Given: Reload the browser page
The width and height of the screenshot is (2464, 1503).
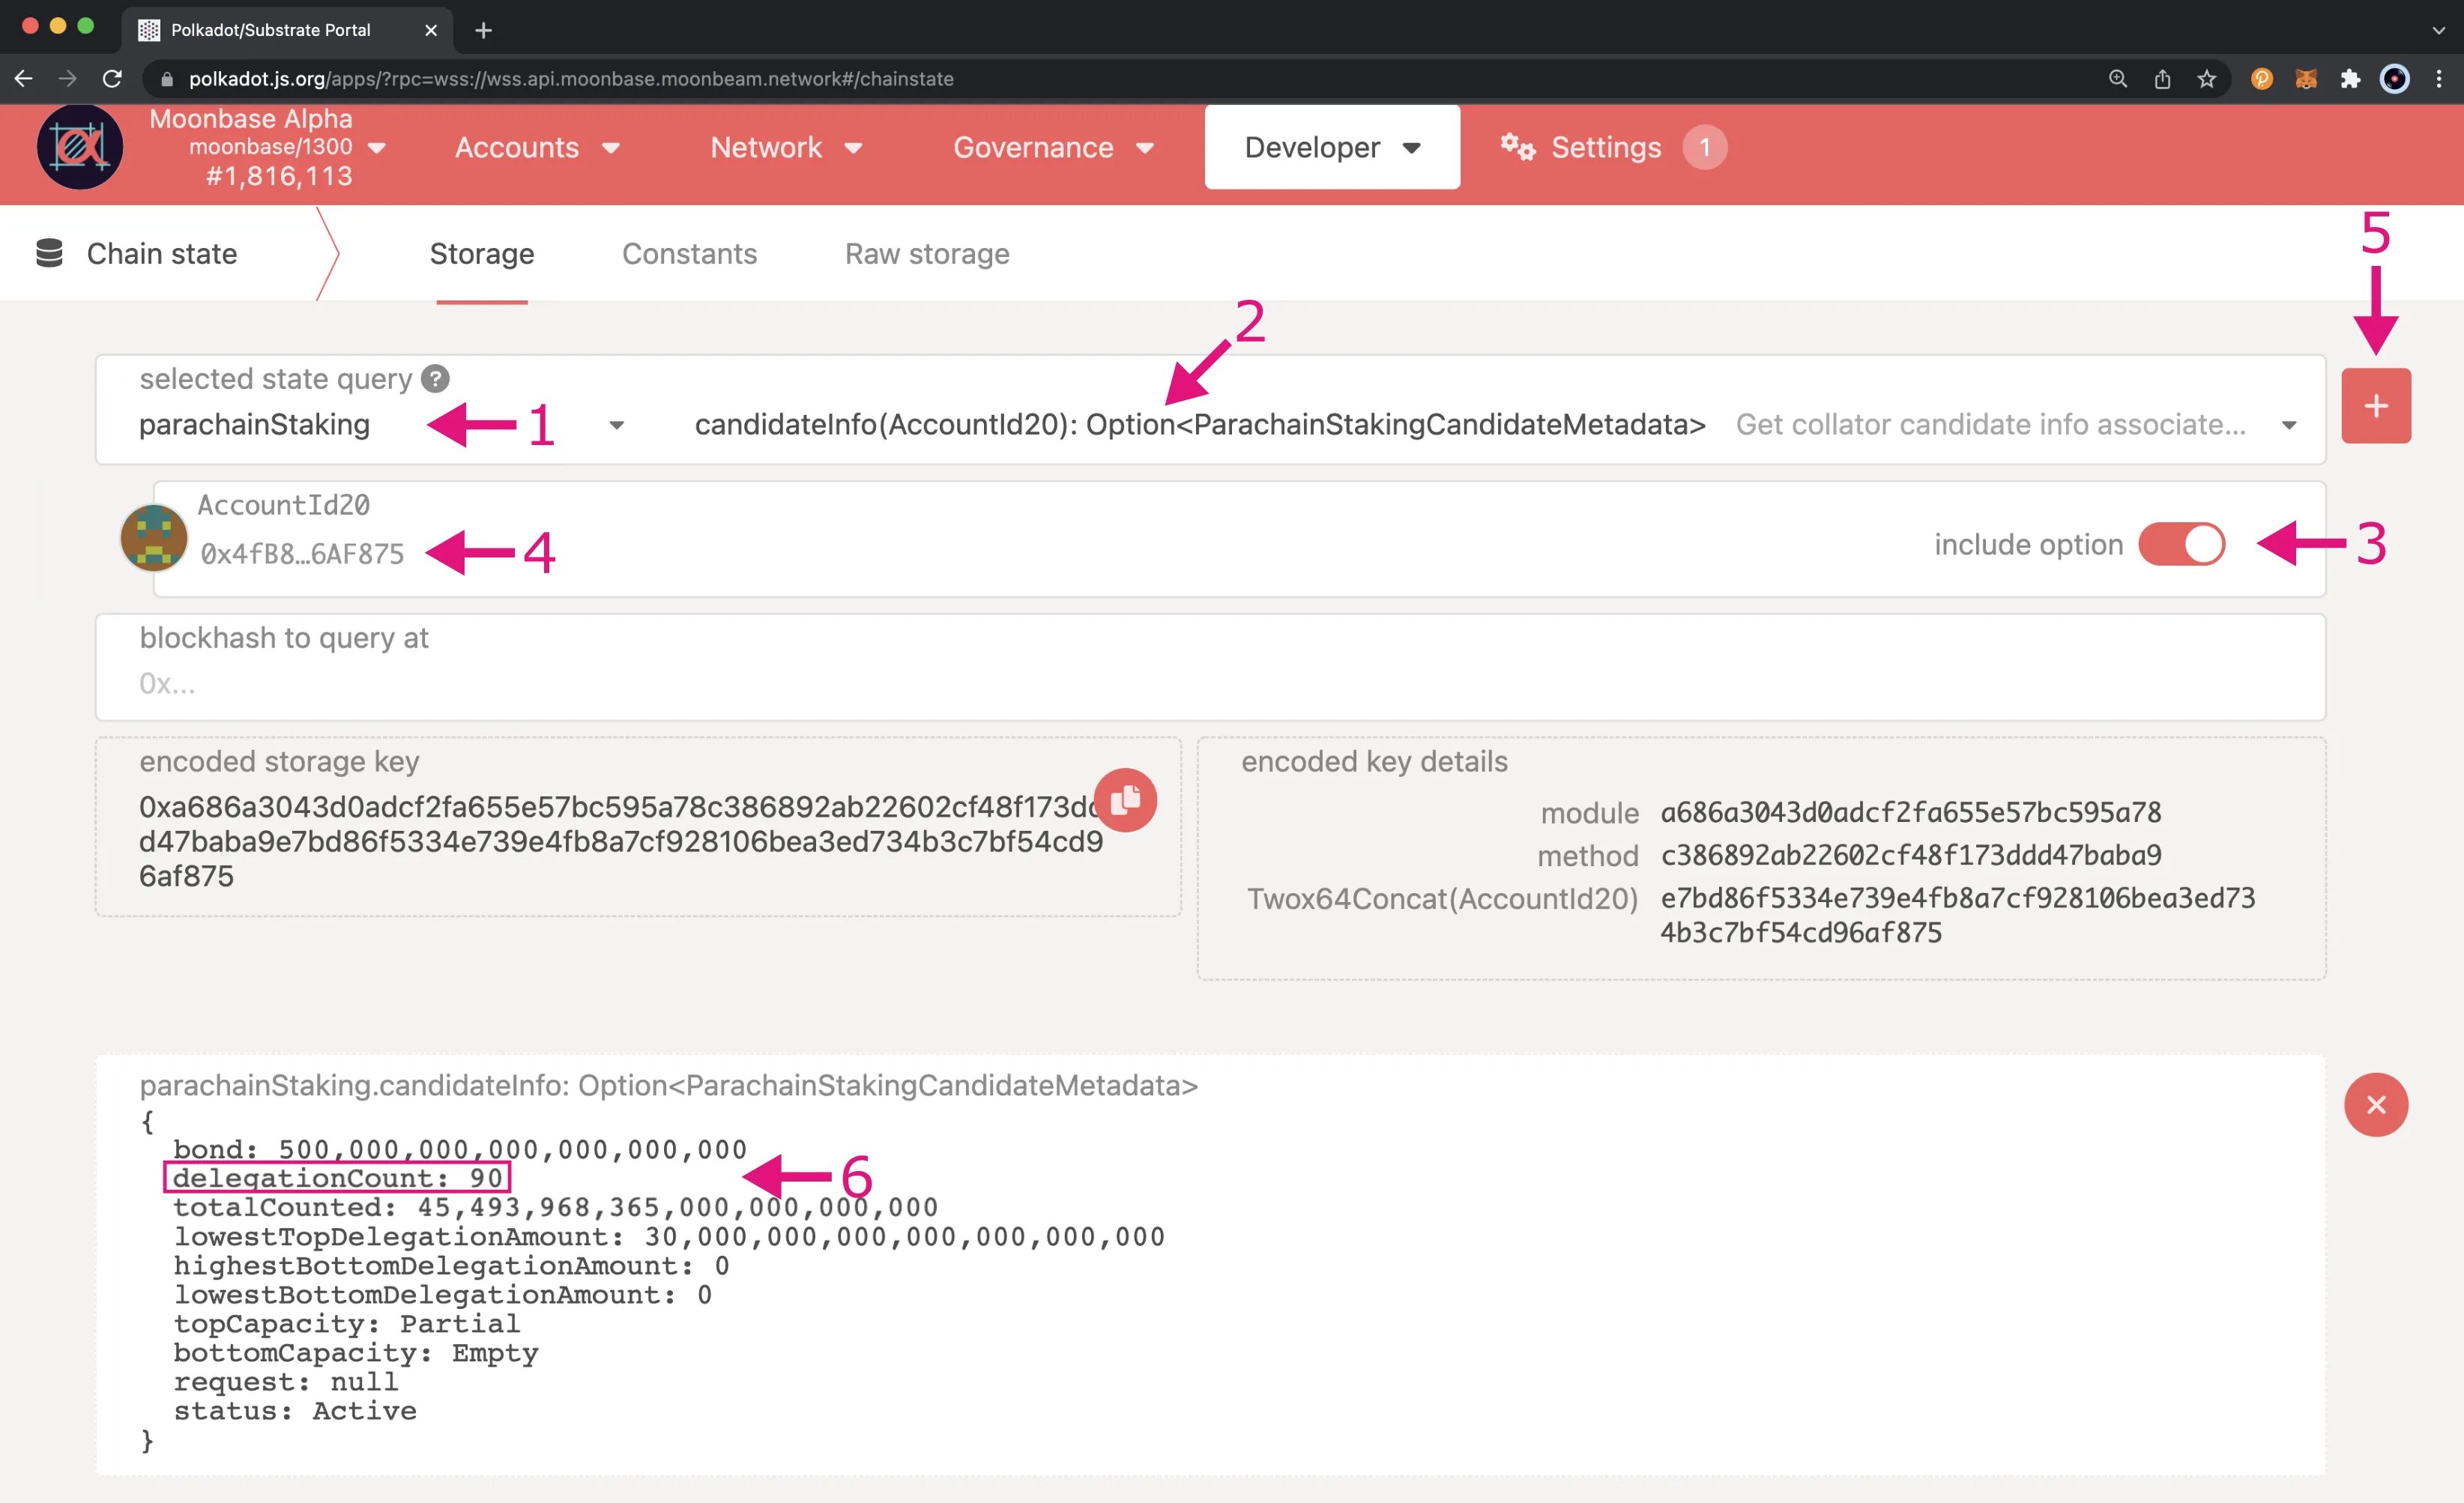Looking at the screenshot, I should click(x=112, y=79).
